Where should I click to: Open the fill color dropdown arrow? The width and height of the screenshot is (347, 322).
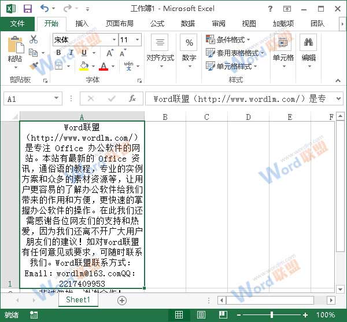pyautogui.click(x=93, y=66)
